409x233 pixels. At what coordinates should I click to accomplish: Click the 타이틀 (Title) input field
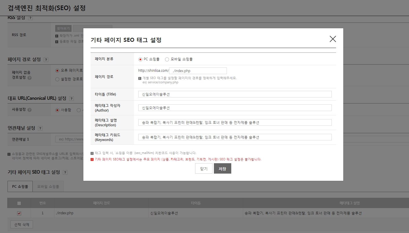[x=235, y=94]
